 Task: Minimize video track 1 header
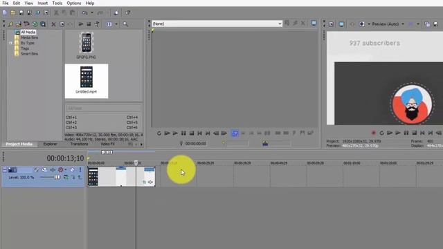click(x=5, y=169)
